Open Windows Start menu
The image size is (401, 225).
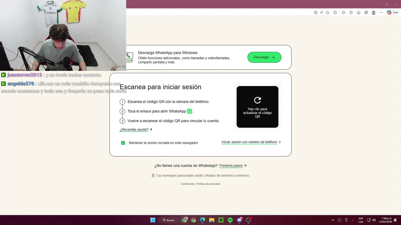(x=153, y=220)
